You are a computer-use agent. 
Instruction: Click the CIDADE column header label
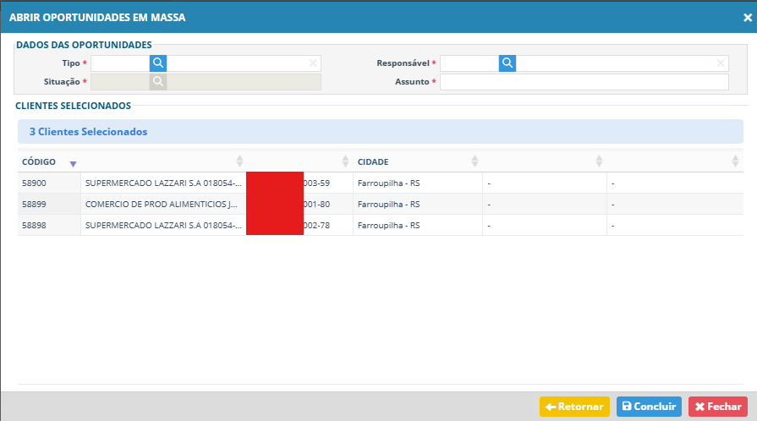(x=373, y=161)
